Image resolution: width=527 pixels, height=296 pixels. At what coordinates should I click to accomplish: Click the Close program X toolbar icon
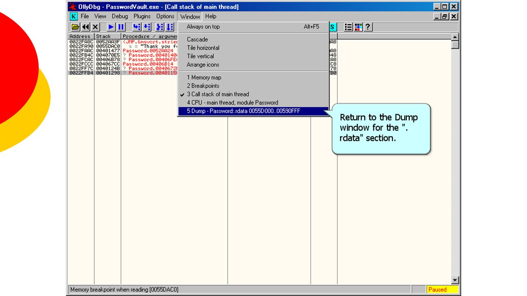pyautogui.click(x=96, y=27)
